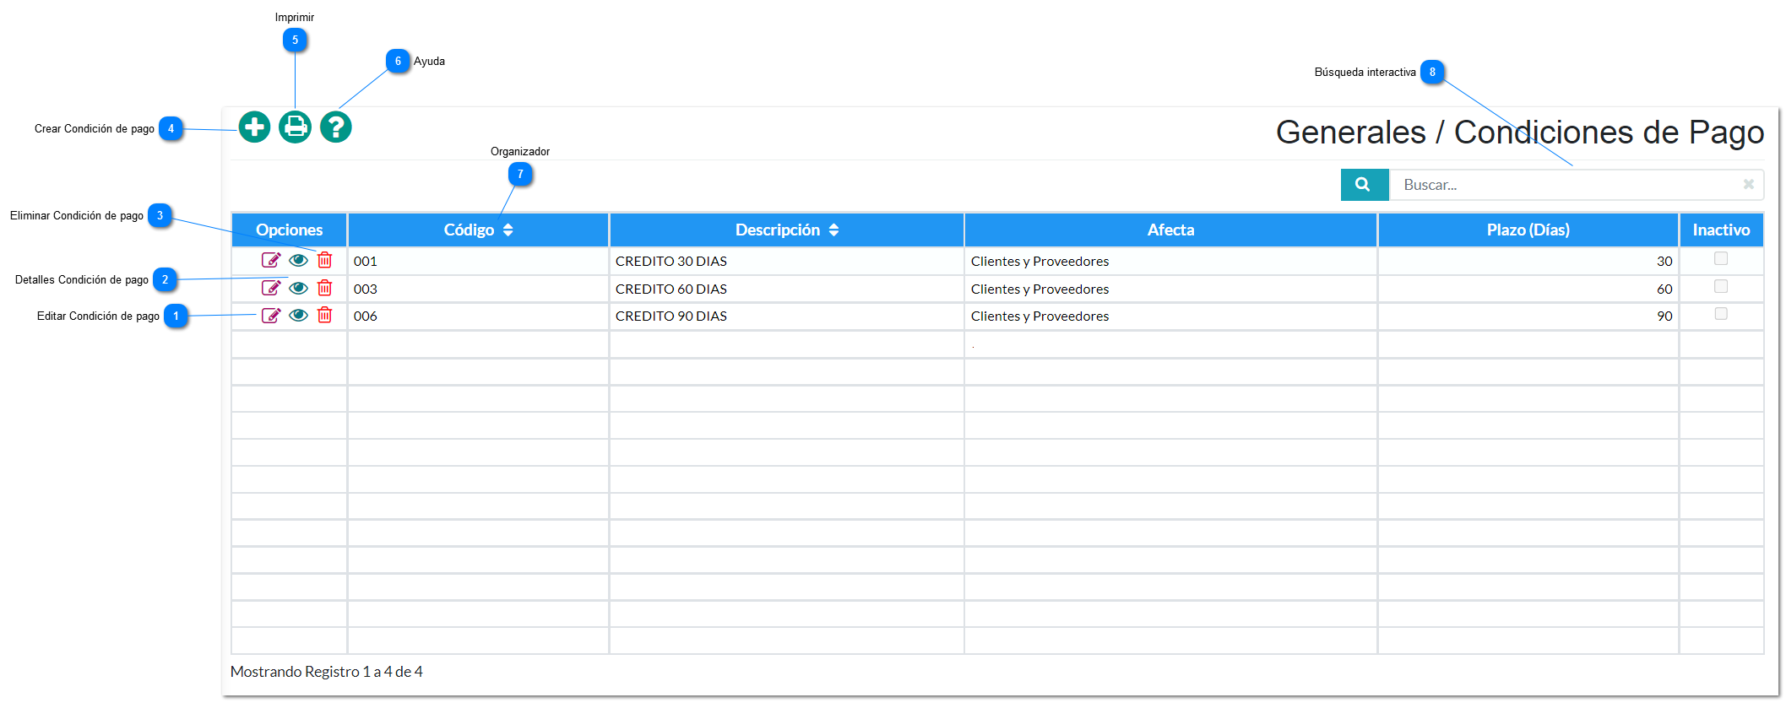The image size is (1786, 703).
Task: Click the Mostrando Registro 1 a 4 de 4 text
Action: (327, 672)
